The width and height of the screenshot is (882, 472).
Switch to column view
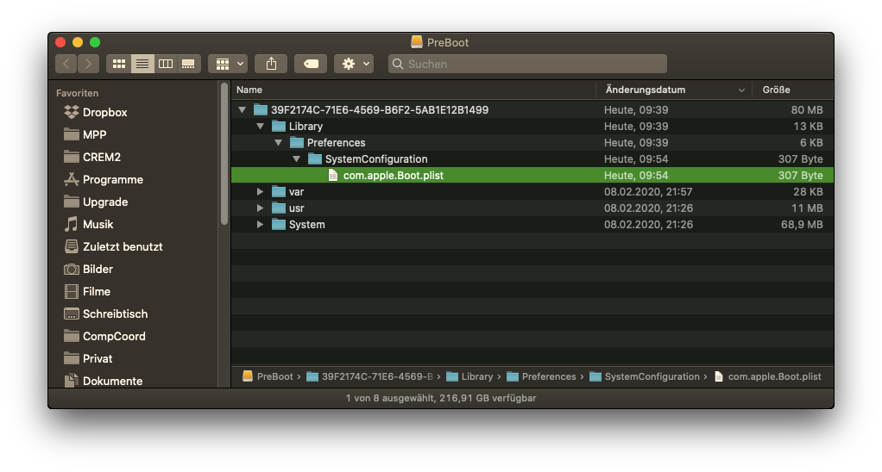point(166,64)
